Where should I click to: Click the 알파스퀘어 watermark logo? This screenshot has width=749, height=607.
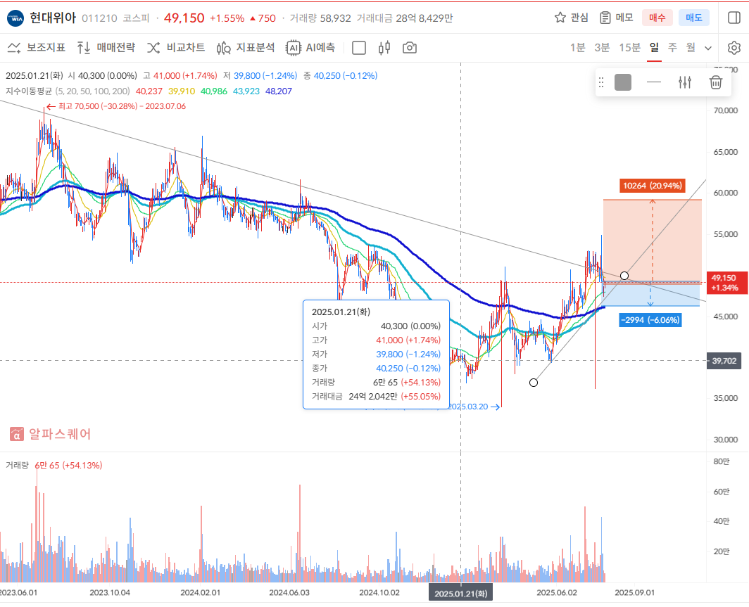click(x=50, y=434)
